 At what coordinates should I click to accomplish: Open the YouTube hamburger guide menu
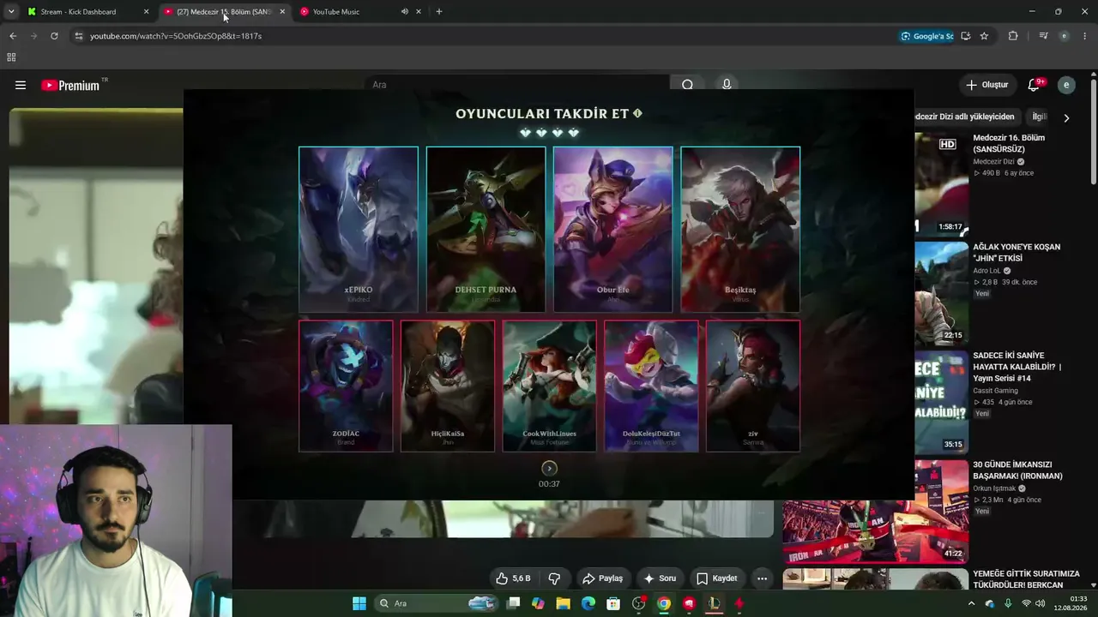point(21,85)
